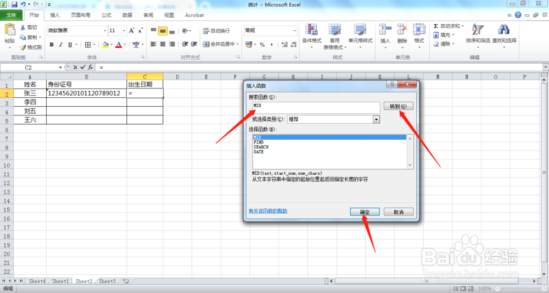
Task: Open the category dropdown (推荐)
Action: point(377,119)
